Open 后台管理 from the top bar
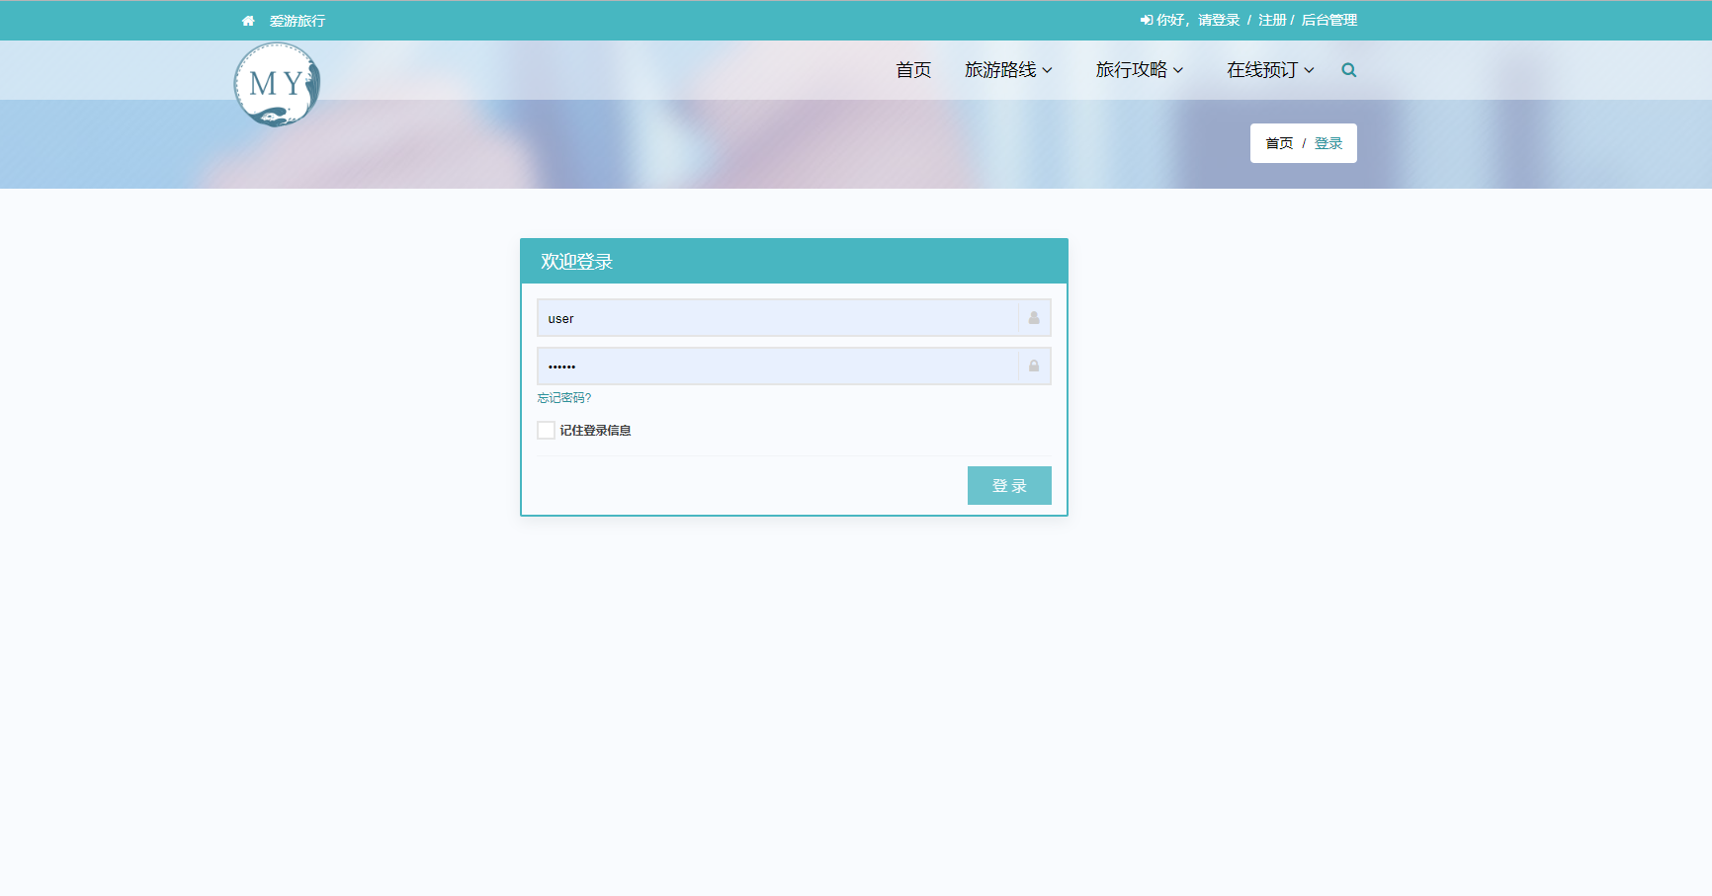Viewport: 1712px width, 896px height. [1328, 20]
